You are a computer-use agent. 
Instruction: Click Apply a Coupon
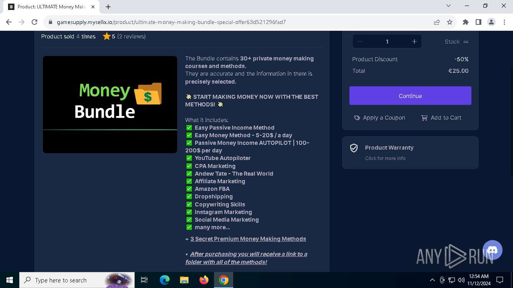pos(380,118)
